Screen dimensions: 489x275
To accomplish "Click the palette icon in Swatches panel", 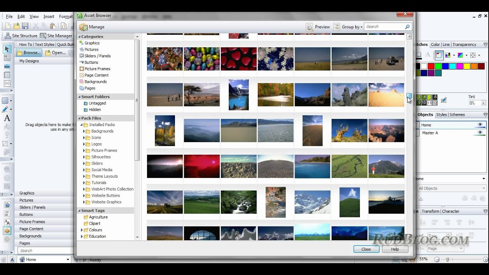I will [x=448, y=55].
